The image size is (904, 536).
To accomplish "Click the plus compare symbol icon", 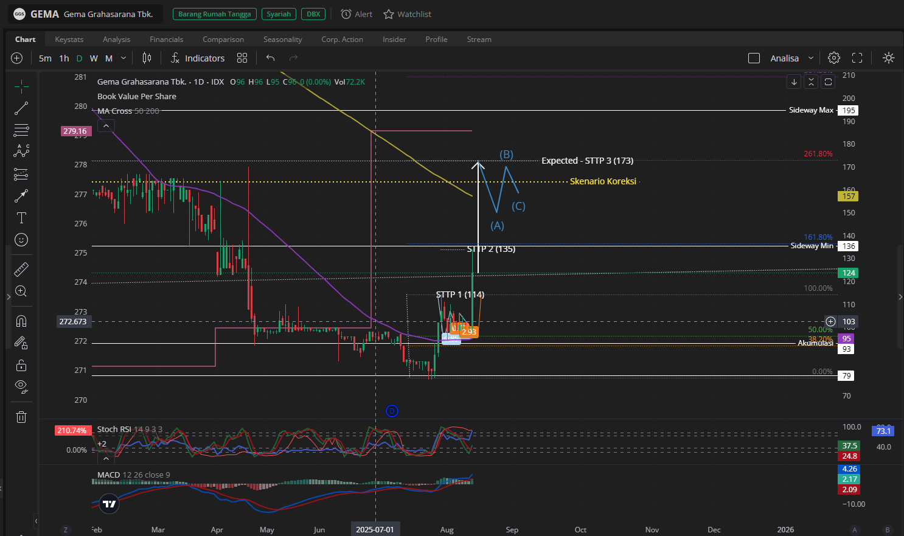I will pyautogui.click(x=17, y=58).
